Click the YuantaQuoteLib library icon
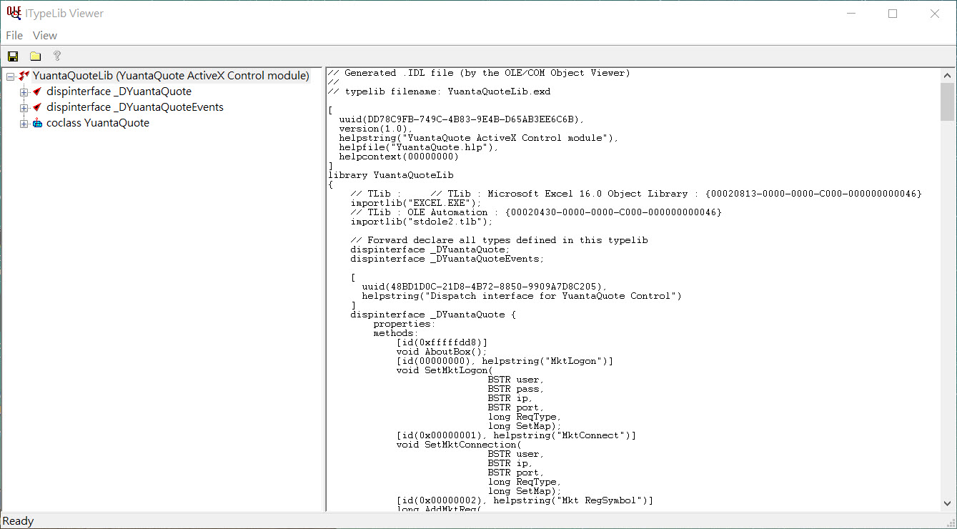 [24, 76]
